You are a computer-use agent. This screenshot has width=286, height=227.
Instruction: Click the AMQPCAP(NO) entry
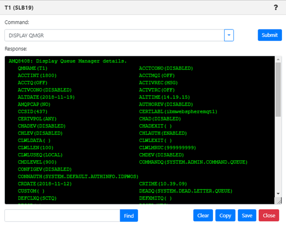[x=34, y=104]
